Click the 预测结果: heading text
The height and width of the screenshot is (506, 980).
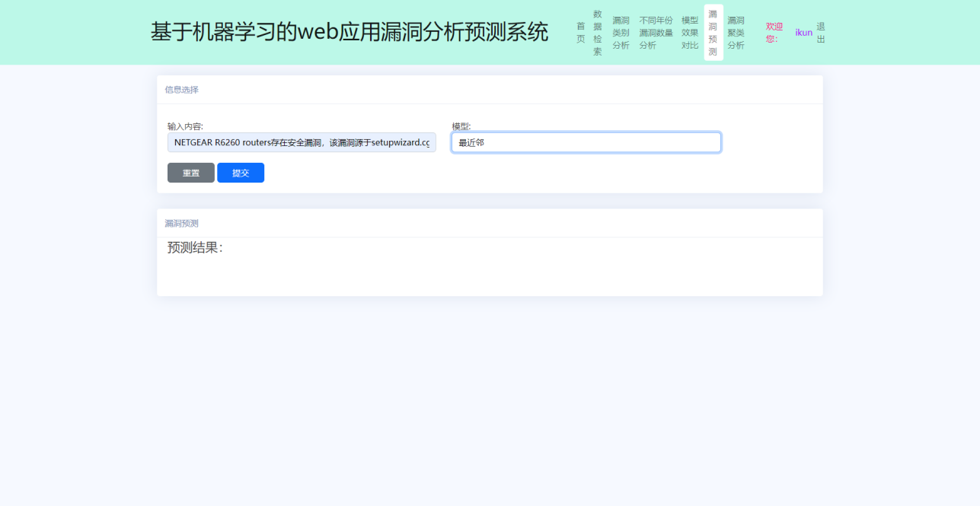pos(195,248)
